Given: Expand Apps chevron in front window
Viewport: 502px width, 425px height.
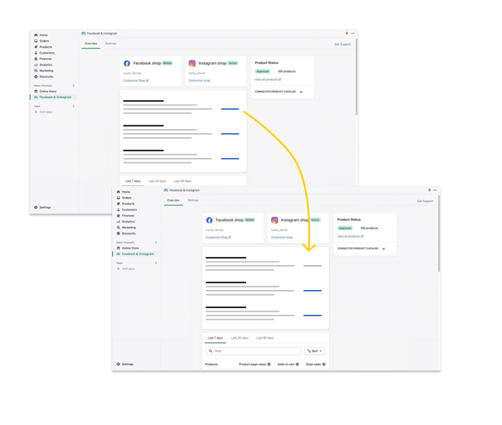Looking at the screenshot, I should 156,263.
